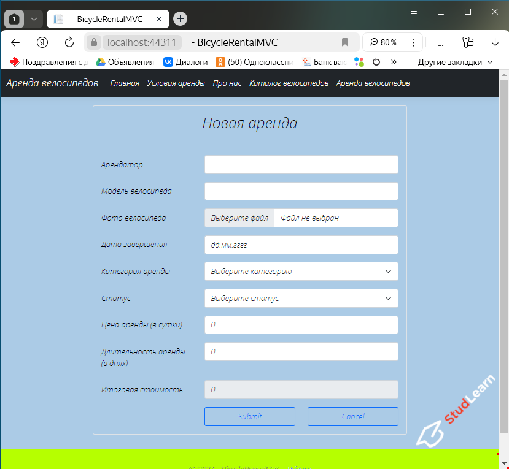The height and width of the screenshot is (469, 509).
Task: Click Выберите файл to upload bicycle photo
Action: point(239,218)
